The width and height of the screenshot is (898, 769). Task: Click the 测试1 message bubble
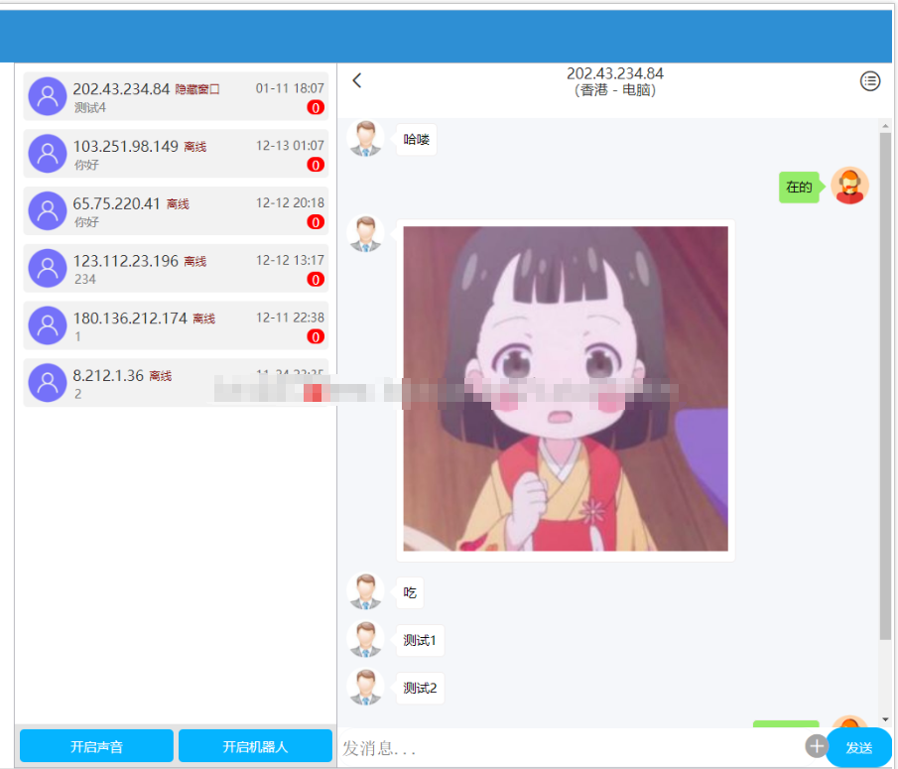[x=420, y=640]
